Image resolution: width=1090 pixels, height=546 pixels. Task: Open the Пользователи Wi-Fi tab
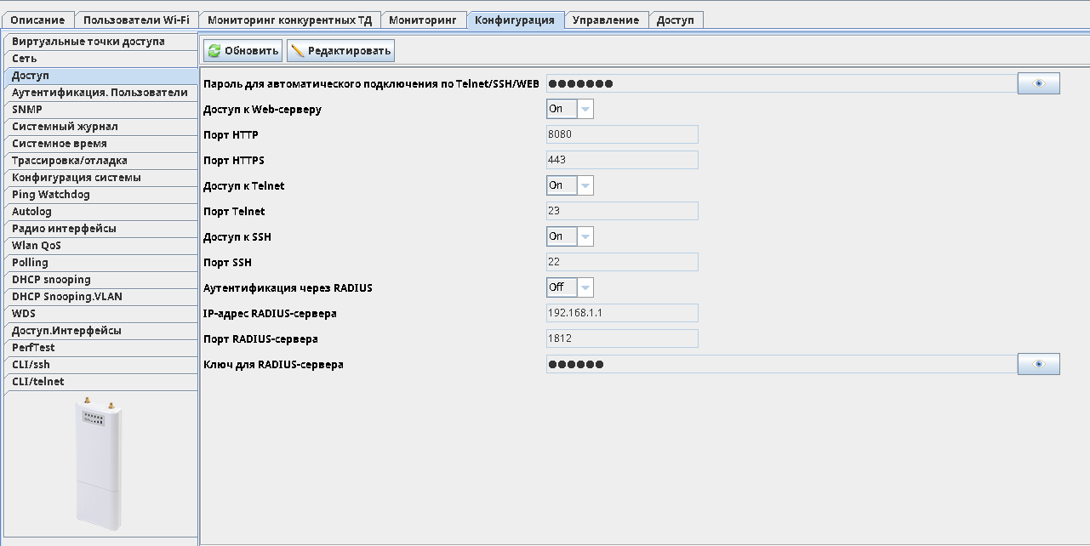[x=136, y=20]
